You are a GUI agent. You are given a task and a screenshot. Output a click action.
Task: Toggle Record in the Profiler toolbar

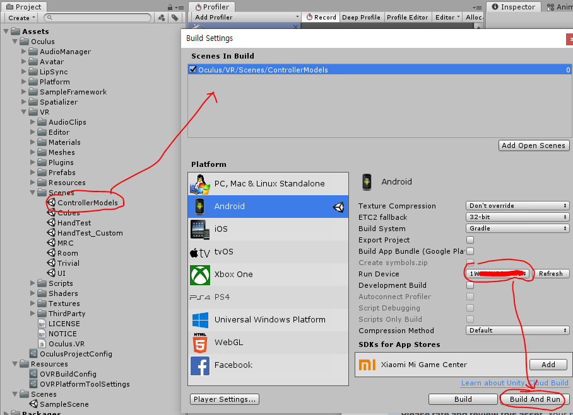[x=321, y=17]
